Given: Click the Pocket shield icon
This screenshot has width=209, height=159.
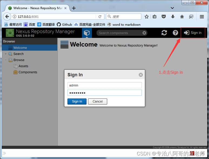Looking at the screenshot, I should (x=164, y=17).
